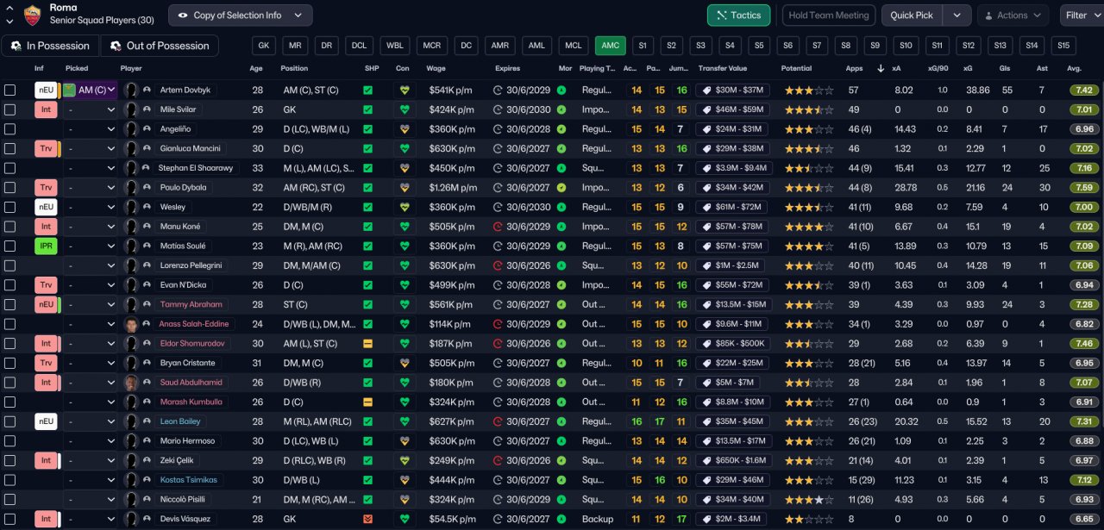Select the S15 substitute tab

[x=1063, y=46]
